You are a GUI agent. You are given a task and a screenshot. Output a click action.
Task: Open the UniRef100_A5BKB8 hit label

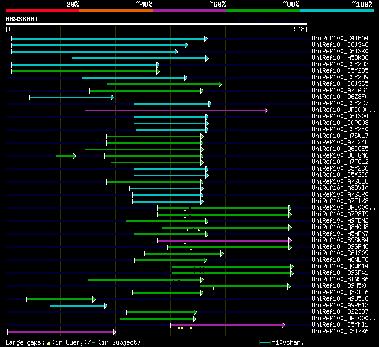[340, 58]
